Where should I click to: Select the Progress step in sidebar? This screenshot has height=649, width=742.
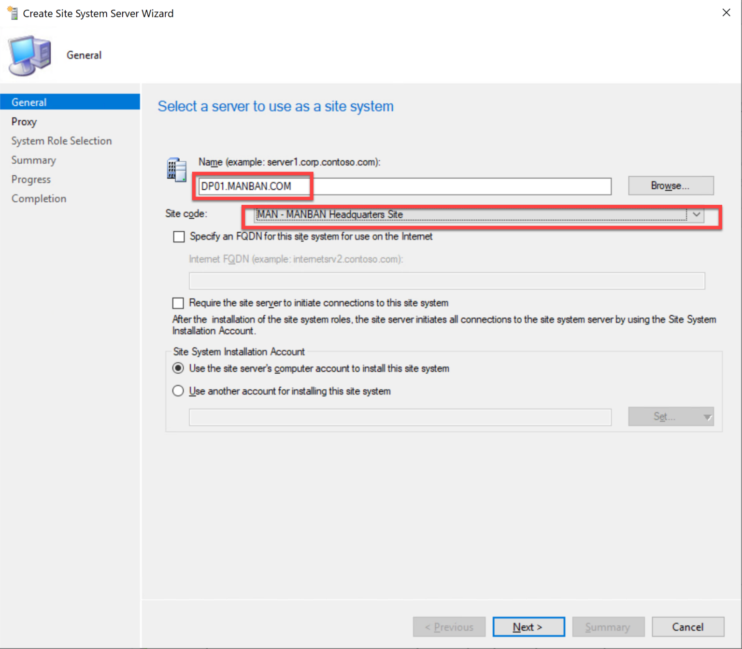coord(31,180)
